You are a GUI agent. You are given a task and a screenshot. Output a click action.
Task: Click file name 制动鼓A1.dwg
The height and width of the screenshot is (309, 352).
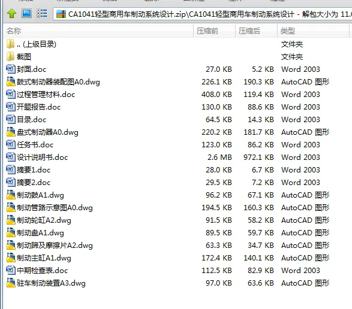tap(40, 195)
